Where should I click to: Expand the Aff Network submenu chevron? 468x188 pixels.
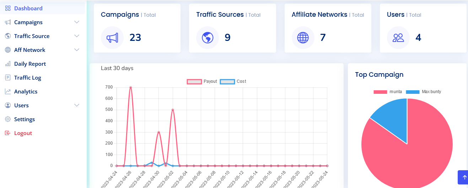pos(76,50)
